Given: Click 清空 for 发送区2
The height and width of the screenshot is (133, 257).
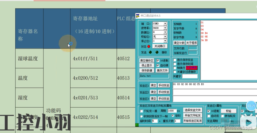Looking at the screenshot, I should click(153, 92).
